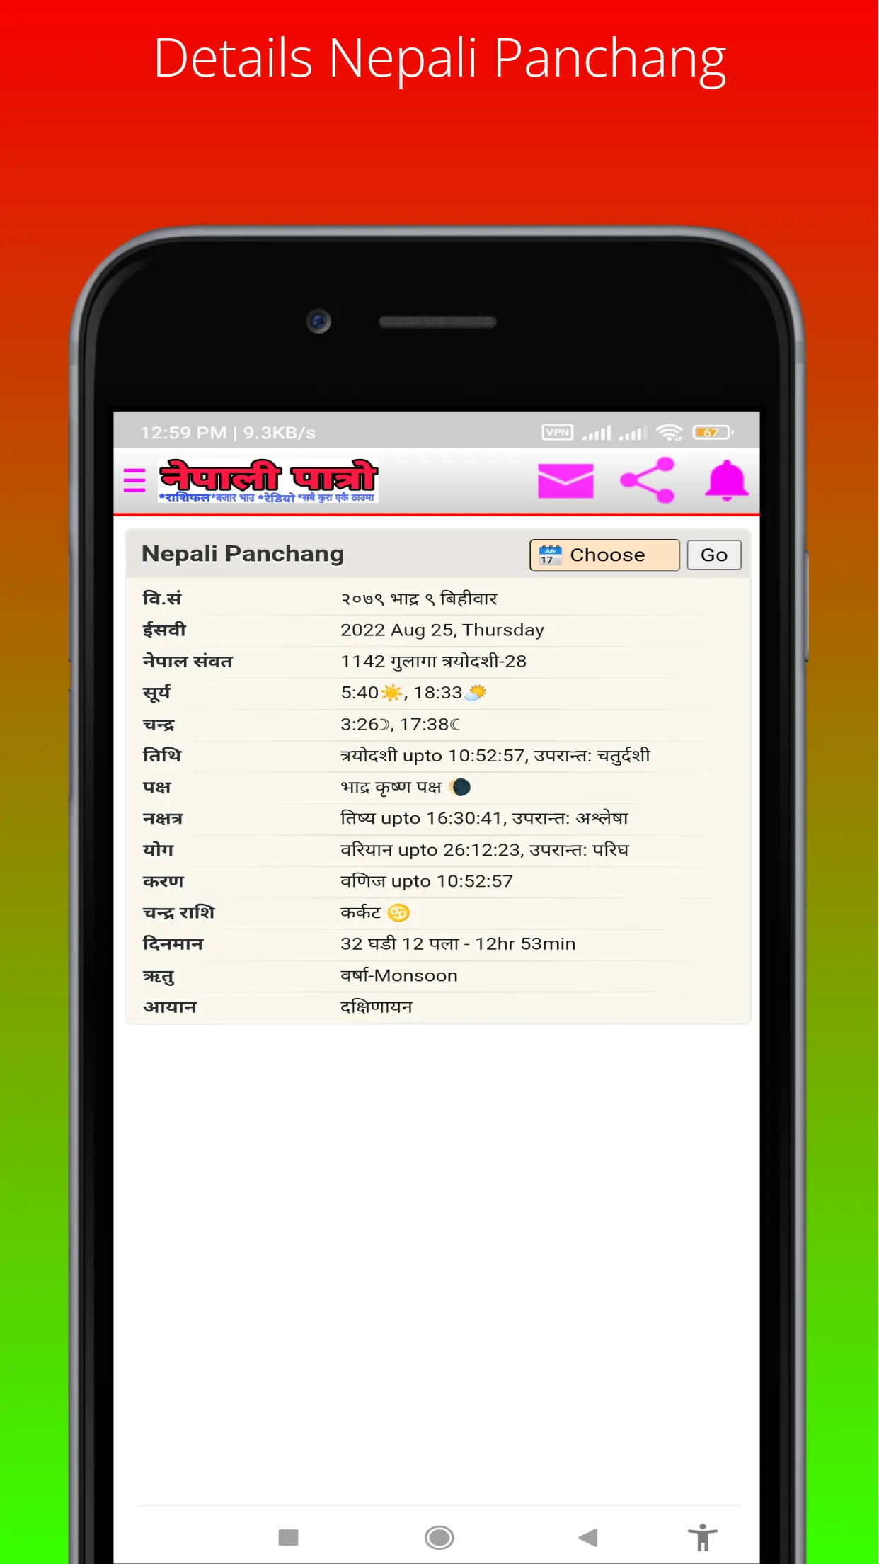Select 'वर्षा-Monsoon' season value
The height and width of the screenshot is (1564, 879).
[x=399, y=975]
